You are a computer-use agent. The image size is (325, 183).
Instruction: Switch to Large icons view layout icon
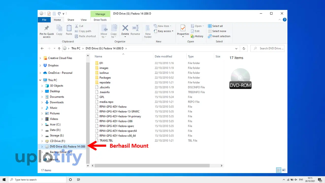pyautogui.click(x=284, y=170)
